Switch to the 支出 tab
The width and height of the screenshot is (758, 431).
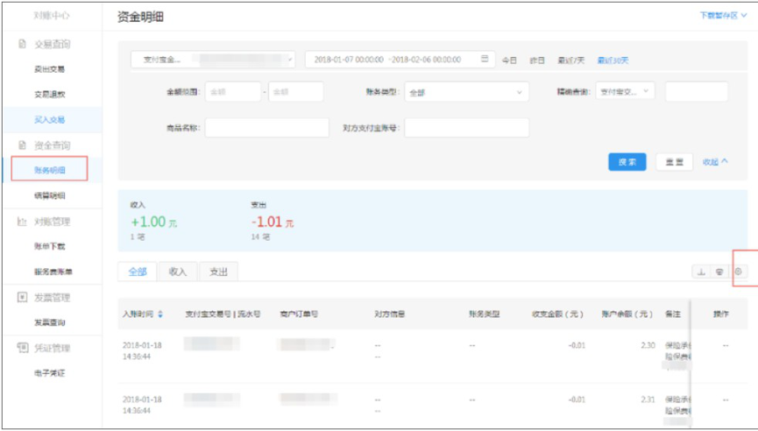tap(218, 272)
